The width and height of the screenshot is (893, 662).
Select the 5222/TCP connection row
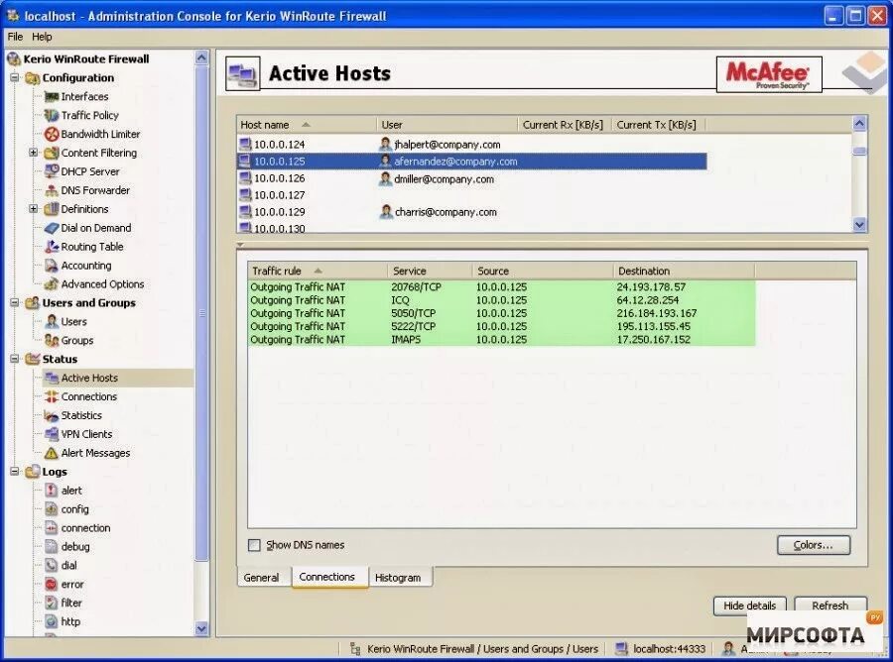pyautogui.click(x=502, y=326)
